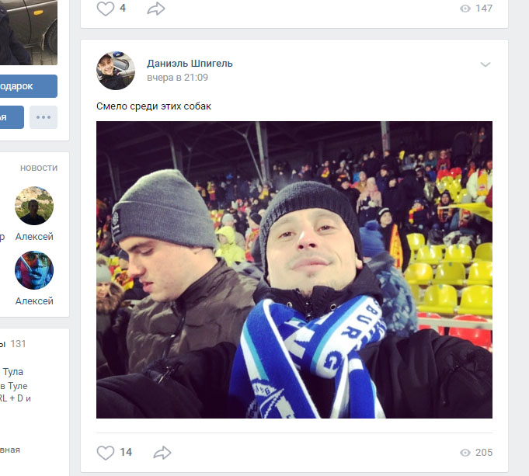Like the top post with 4 likes
Image resolution: width=529 pixels, height=476 pixels.
tap(105, 9)
